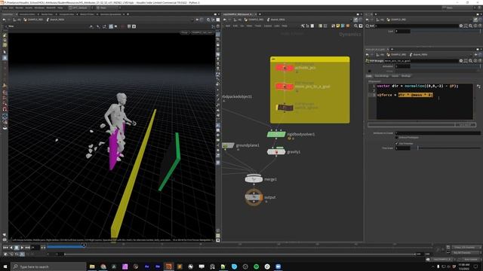Select the rigidbodysolver1 node
This screenshot has width=483, height=271.
pyautogui.click(x=276, y=134)
